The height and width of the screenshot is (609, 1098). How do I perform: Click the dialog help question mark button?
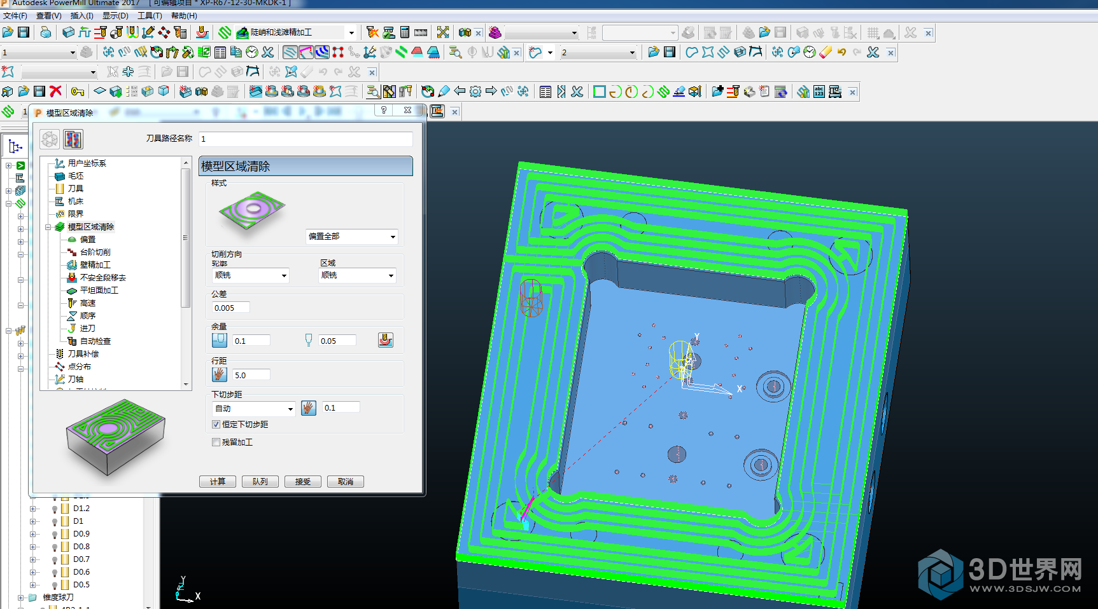pos(383,110)
